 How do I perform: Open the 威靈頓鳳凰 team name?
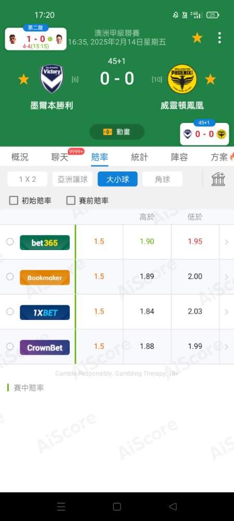tap(182, 106)
